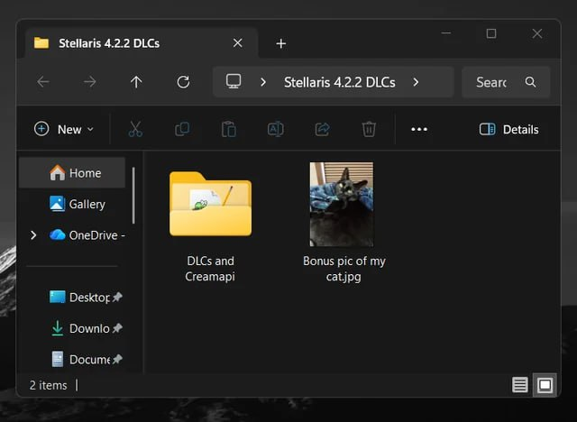Click the Copy toolbar icon

click(182, 129)
